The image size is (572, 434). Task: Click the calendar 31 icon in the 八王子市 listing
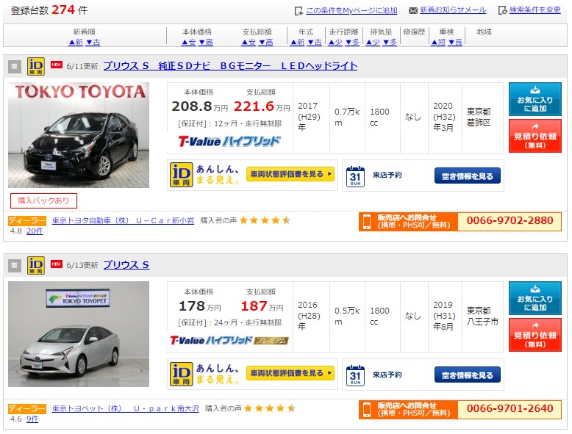pos(355,375)
